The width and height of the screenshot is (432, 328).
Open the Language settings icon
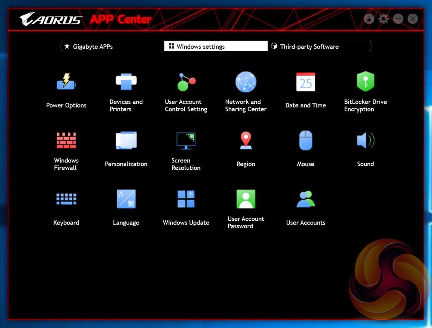[x=126, y=199]
